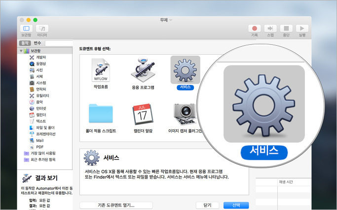Click the 서비스 heading in description box
This screenshot has height=210, width=337.
coord(112,158)
